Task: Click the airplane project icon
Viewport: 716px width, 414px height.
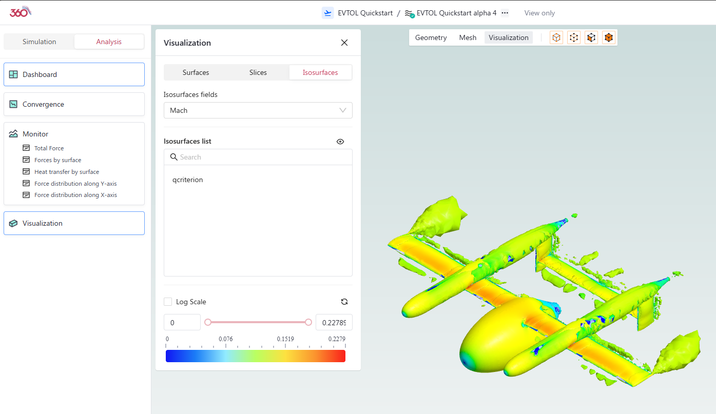Action: point(327,13)
